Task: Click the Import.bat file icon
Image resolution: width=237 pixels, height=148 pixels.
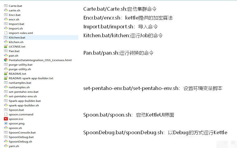Action: click(6, 24)
